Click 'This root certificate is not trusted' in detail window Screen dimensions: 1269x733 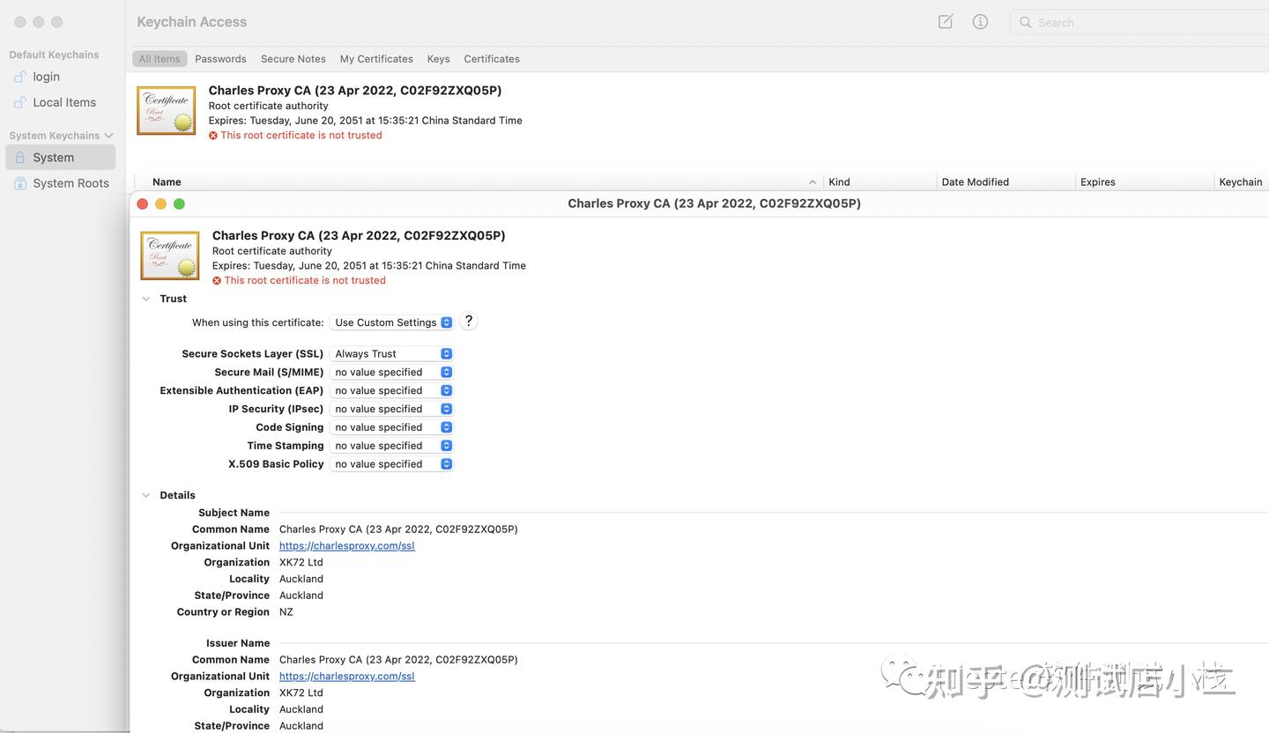(305, 281)
